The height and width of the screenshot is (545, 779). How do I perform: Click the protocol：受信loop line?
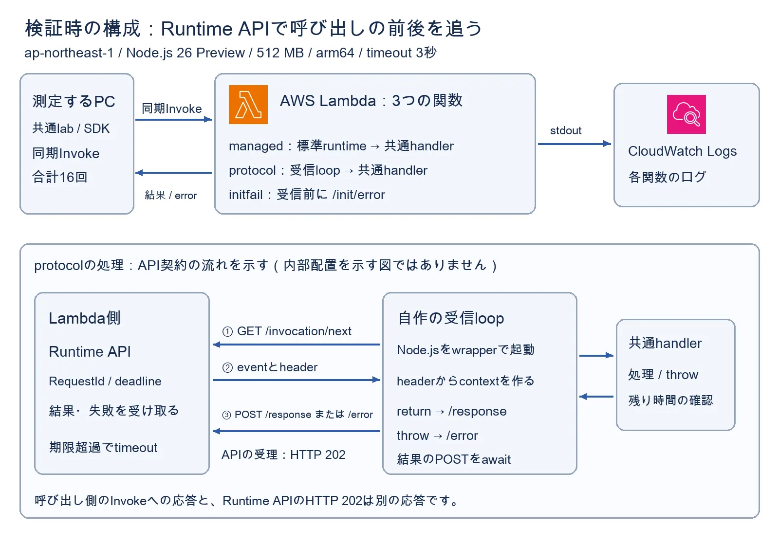[328, 170]
